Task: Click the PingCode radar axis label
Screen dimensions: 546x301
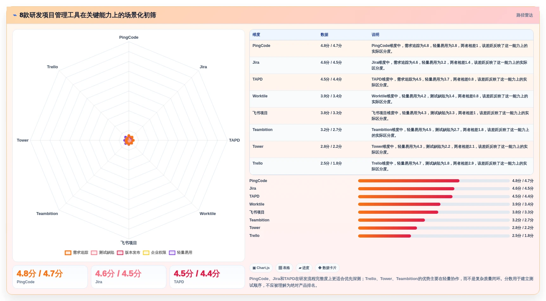Action: 129,37
